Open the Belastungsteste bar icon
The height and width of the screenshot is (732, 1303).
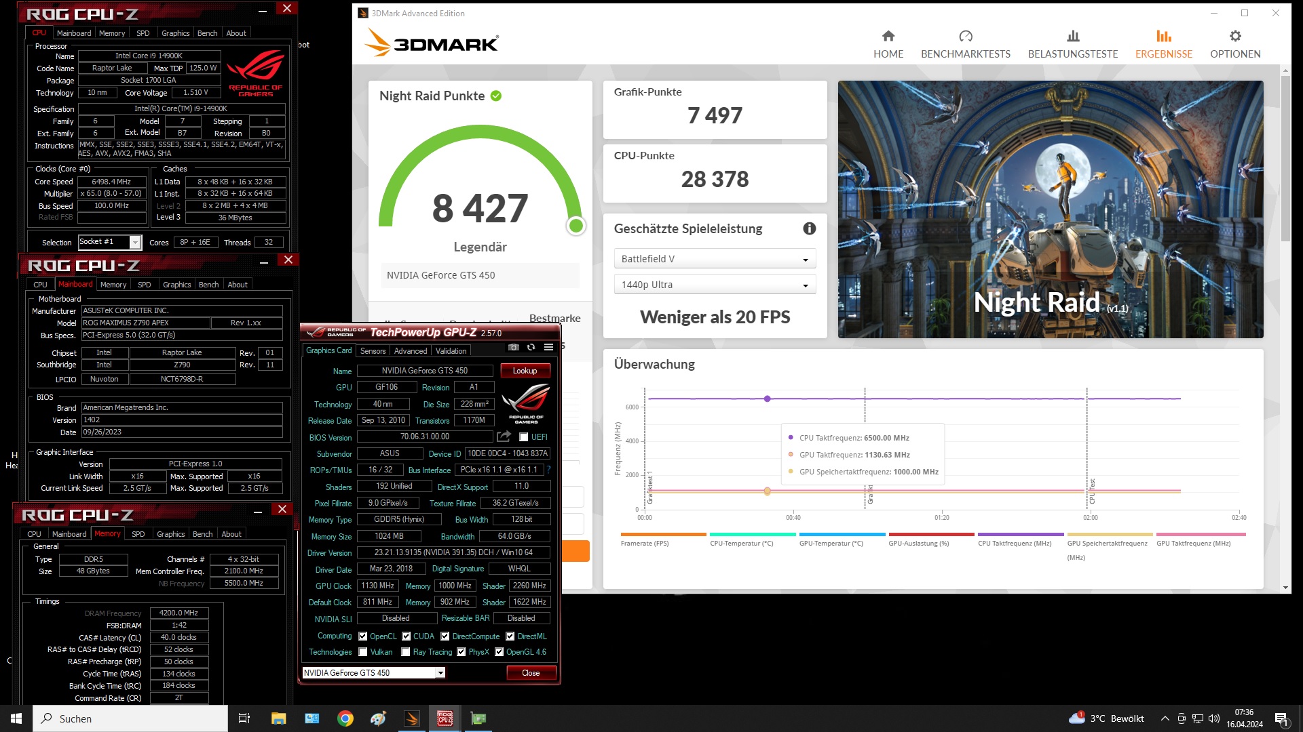click(x=1072, y=36)
